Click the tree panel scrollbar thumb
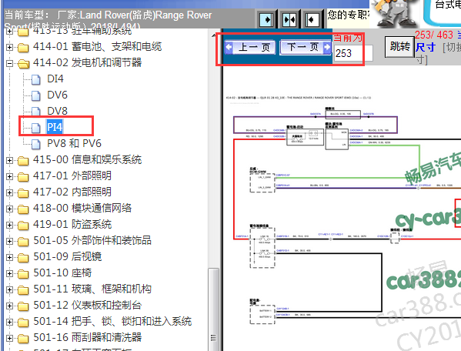This screenshot has height=351, width=461. [213, 309]
